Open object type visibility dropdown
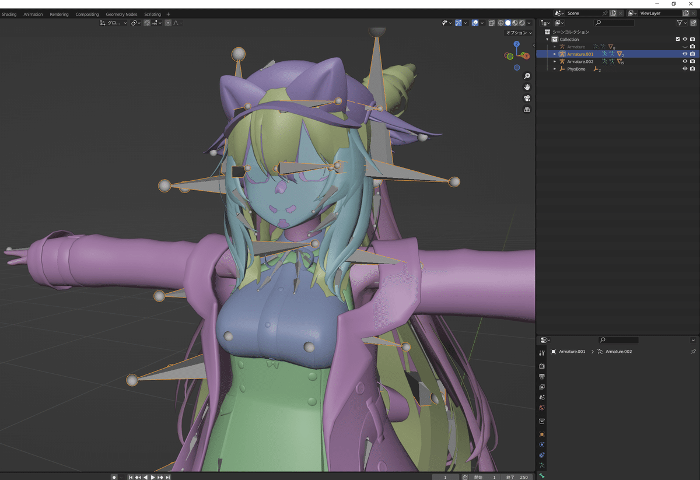This screenshot has width=700, height=480. tap(447, 23)
